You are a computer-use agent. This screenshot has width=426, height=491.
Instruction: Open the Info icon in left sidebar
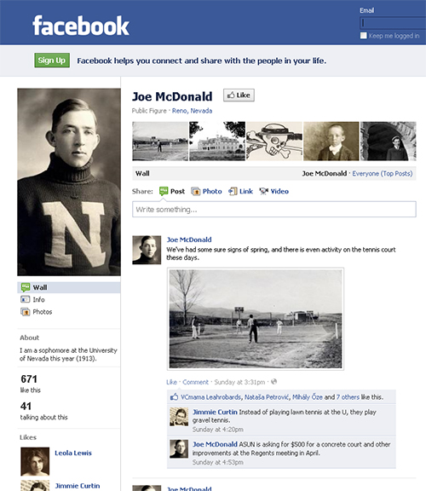click(x=26, y=299)
